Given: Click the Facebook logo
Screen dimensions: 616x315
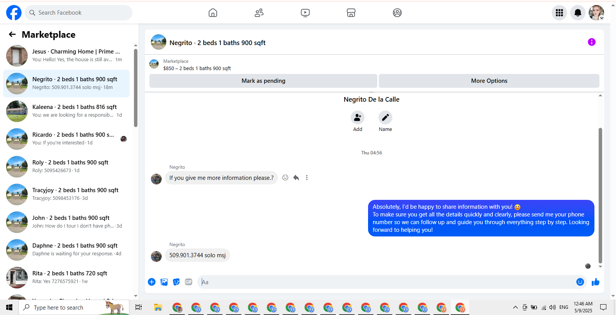Looking at the screenshot, I should pyautogui.click(x=14, y=13).
